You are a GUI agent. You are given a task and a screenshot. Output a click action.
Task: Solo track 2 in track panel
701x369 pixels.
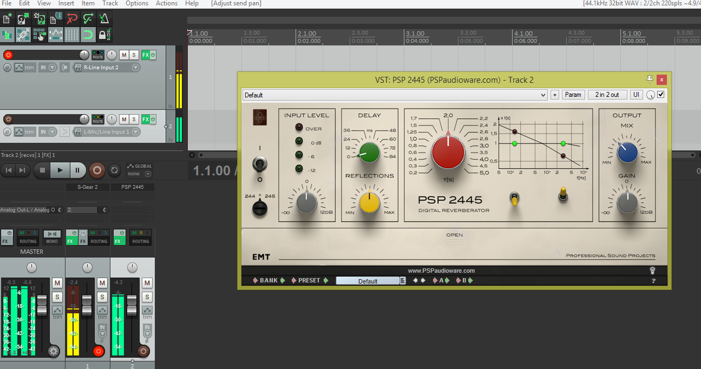pyautogui.click(x=134, y=119)
